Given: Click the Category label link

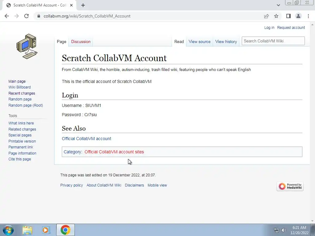Looking at the screenshot, I should point(73,152).
